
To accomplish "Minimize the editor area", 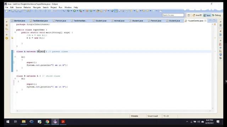I will 210,20.
